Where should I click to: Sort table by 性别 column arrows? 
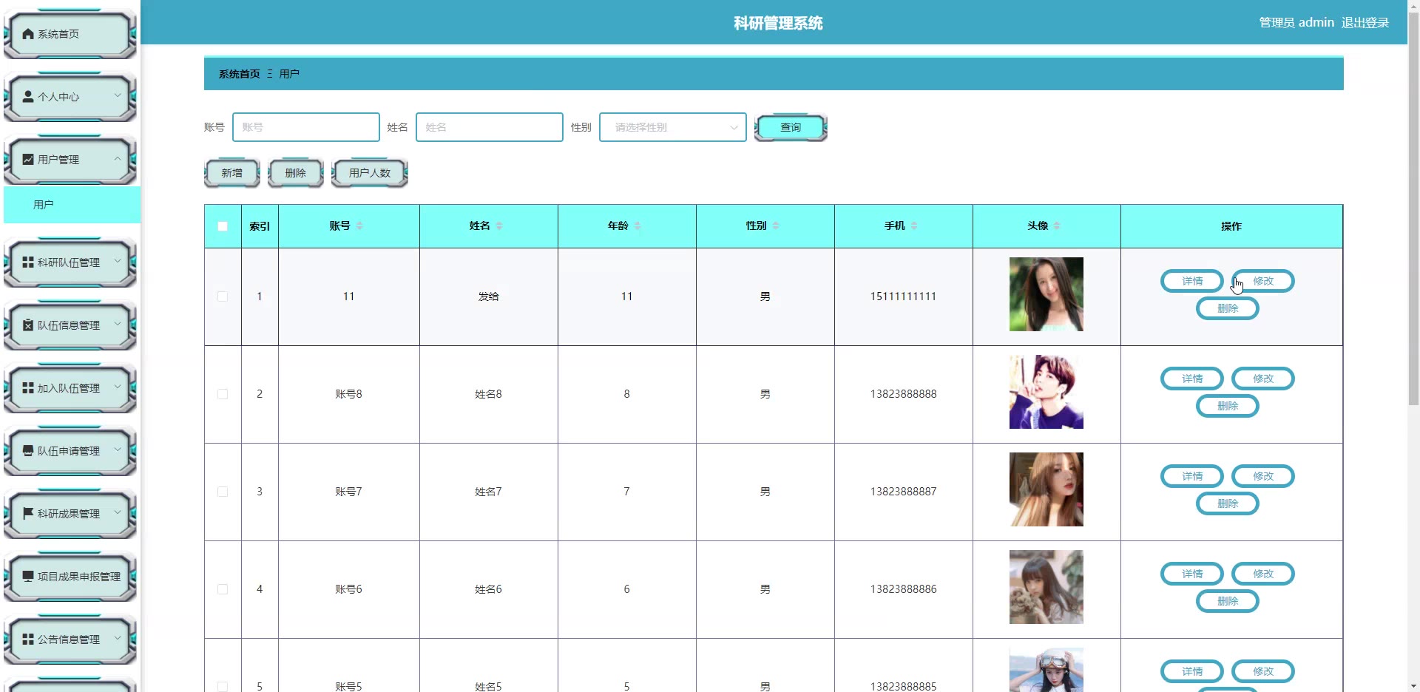pyautogui.click(x=776, y=226)
